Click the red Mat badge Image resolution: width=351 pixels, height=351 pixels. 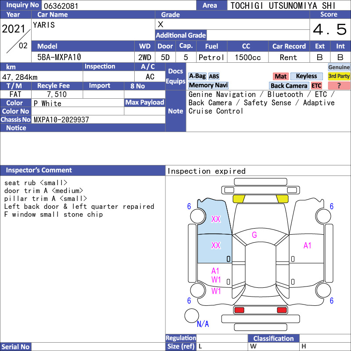coord(280,76)
